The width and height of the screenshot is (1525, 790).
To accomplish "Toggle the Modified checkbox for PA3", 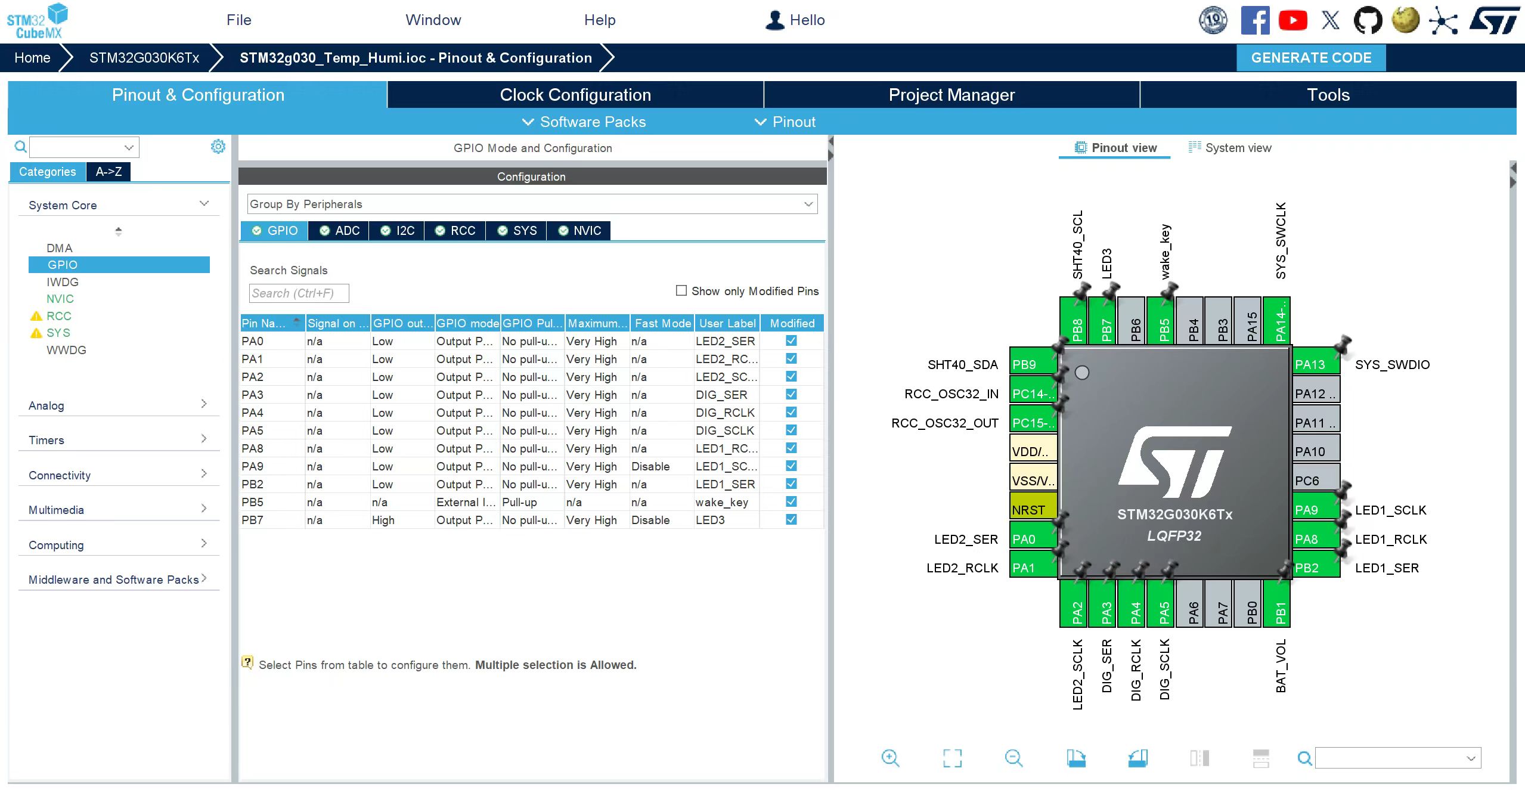I will [791, 394].
